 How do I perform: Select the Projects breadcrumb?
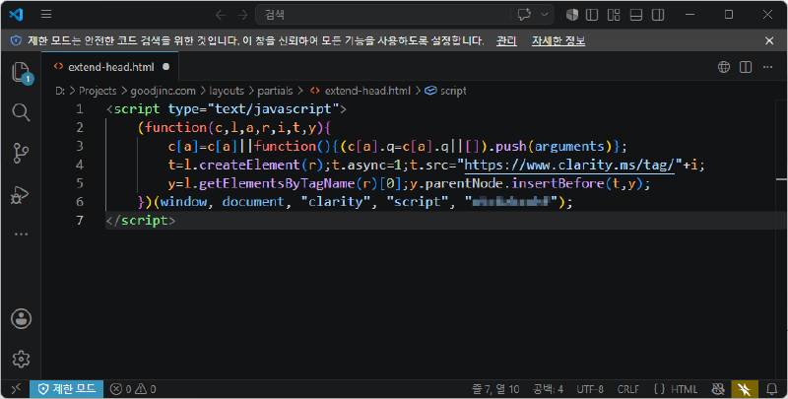(98, 91)
